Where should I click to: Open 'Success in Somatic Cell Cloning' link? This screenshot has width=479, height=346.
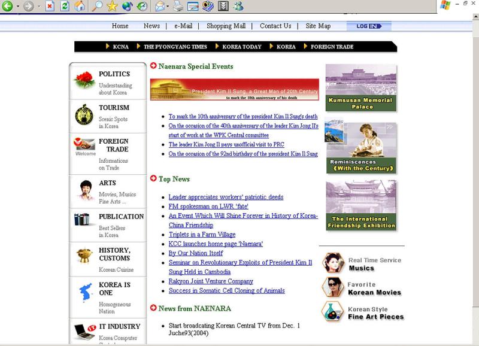click(x=227, y=291)
